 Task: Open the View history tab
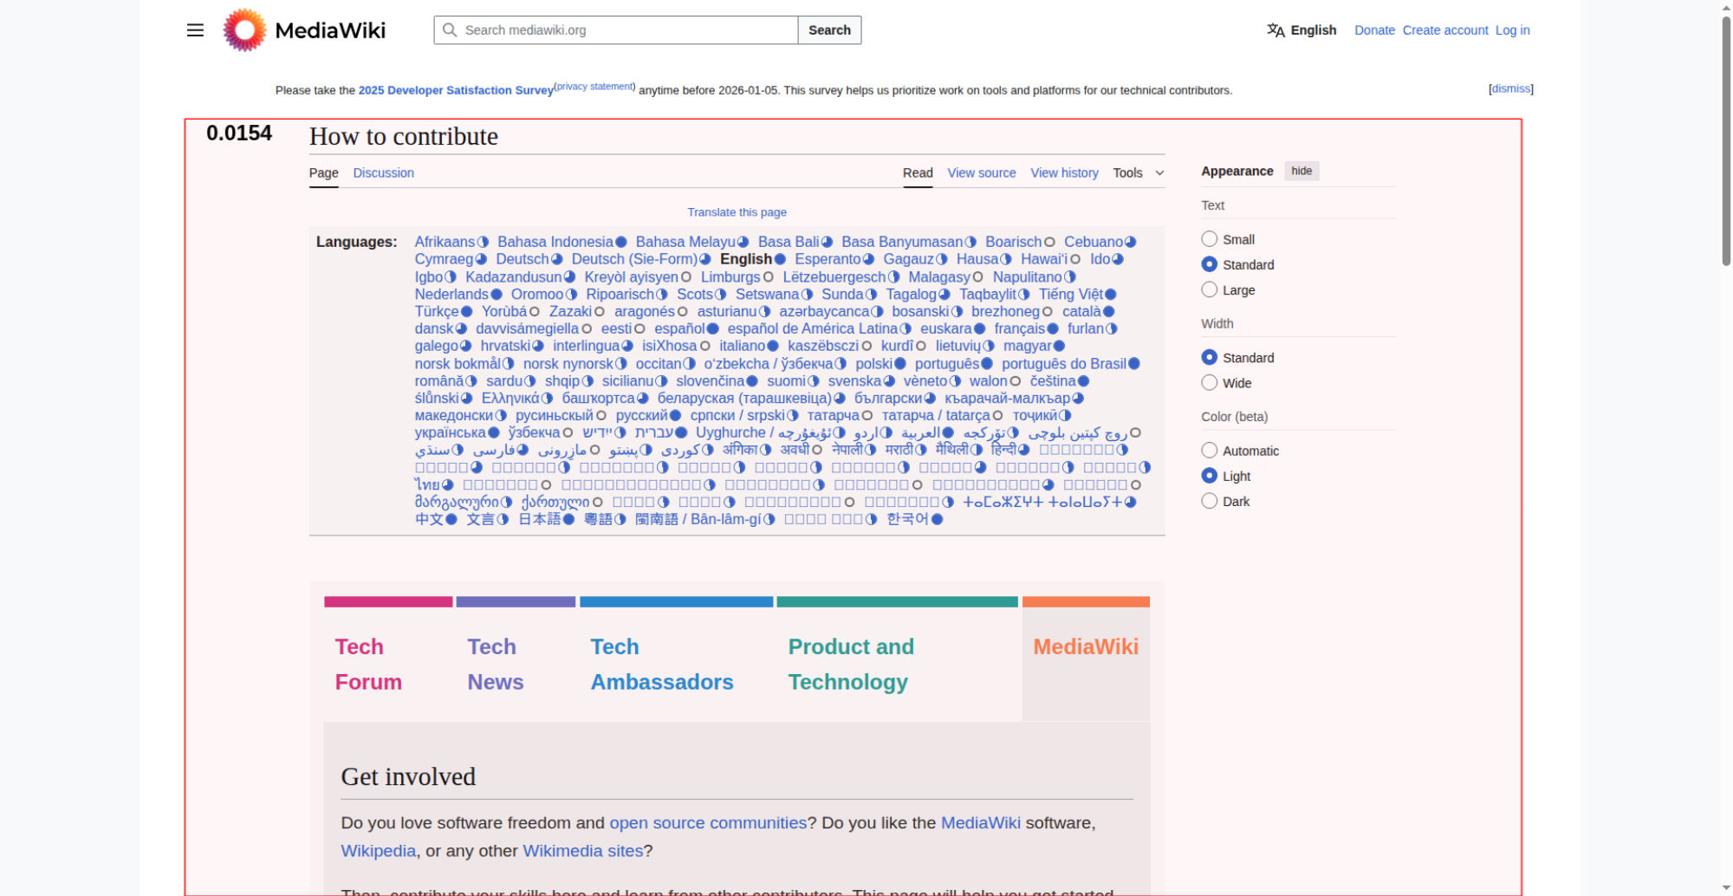tap(1064, 173)
